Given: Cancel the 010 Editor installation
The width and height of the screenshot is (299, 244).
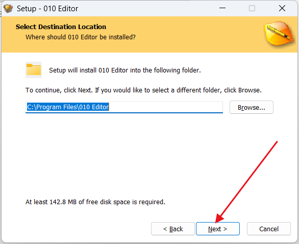Looking at the screenshot, I should pyautogui.click(x=269, y=229).
